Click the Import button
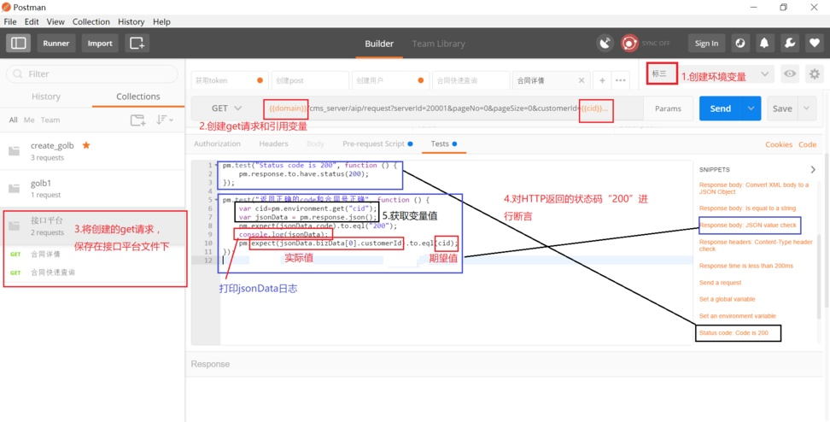830x422 pixels. pyautogui.click(x=100, y=43)
